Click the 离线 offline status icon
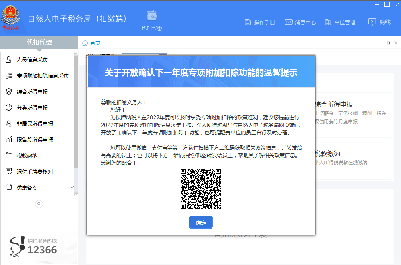 point(372,22)
